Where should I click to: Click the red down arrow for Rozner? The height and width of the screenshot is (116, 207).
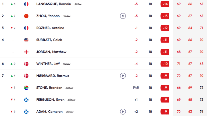click(x=12, y=28)
